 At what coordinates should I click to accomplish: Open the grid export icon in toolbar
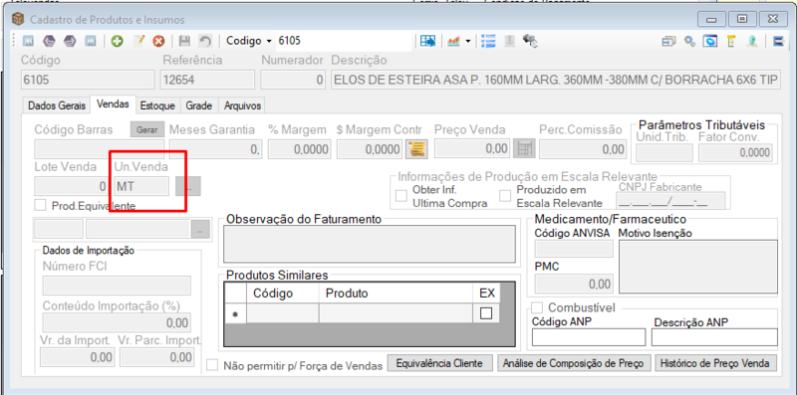pyautogui.click(x=428, y=41)
